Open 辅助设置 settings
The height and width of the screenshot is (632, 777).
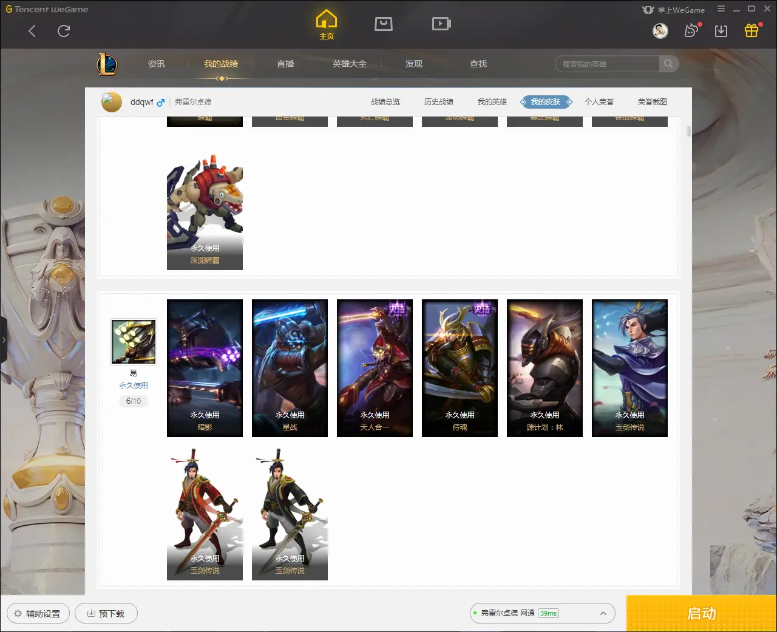tap(38, 613)
